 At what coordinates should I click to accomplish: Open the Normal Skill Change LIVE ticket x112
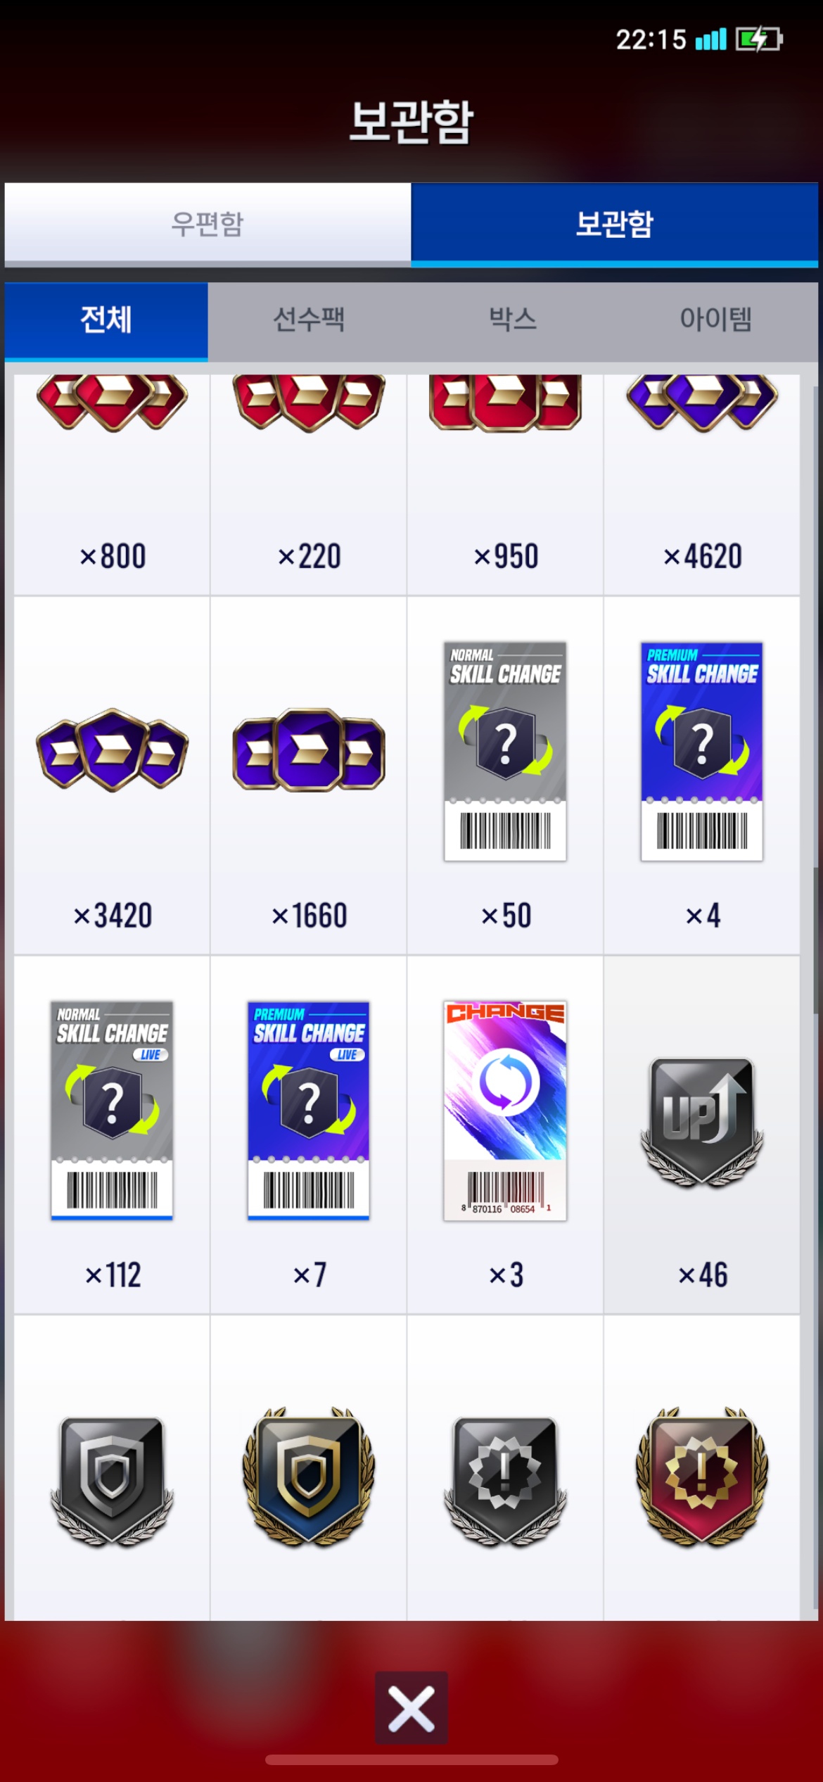click(112, 1135)
